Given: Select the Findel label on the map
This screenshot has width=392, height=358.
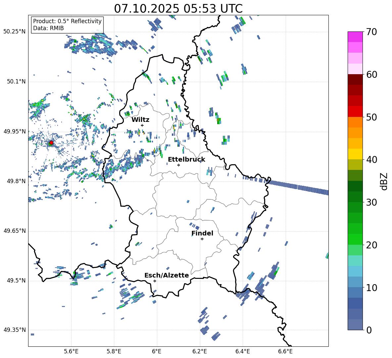Looking at the screenshot, I should pyautogui.click(x=202, y=233).
